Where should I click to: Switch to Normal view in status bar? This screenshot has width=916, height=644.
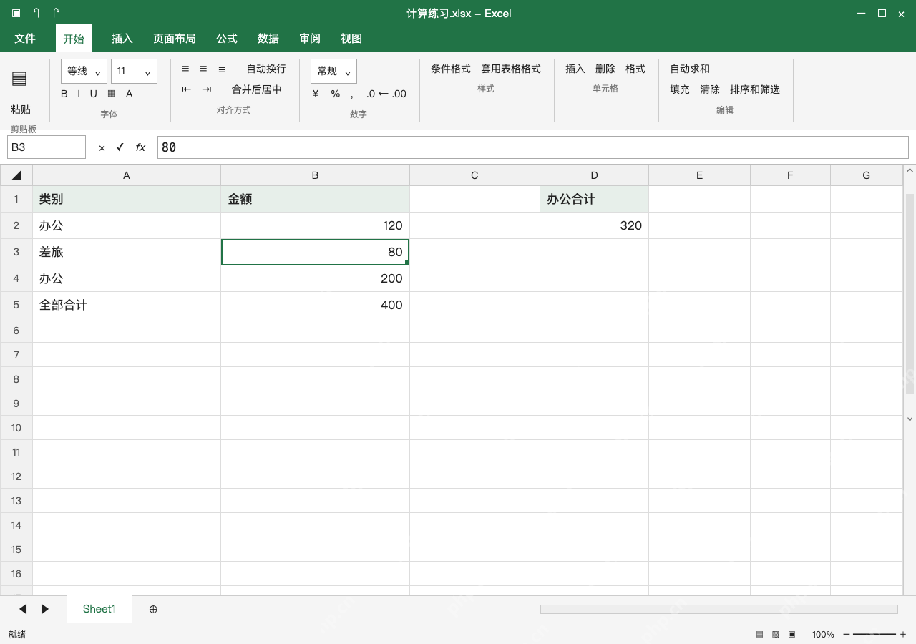tap(760, 634)
